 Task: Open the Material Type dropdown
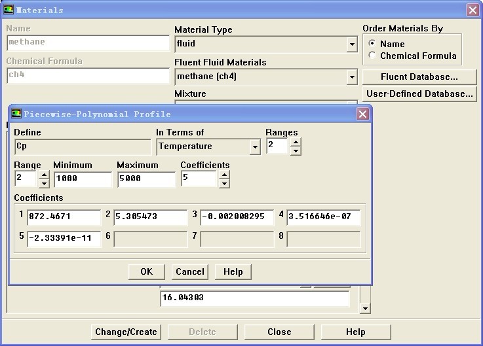point(352,44)
